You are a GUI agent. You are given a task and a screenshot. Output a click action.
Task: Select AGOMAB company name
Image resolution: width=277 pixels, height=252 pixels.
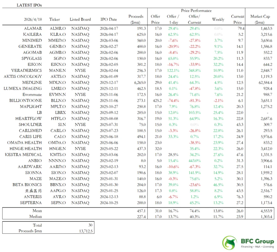33,53
